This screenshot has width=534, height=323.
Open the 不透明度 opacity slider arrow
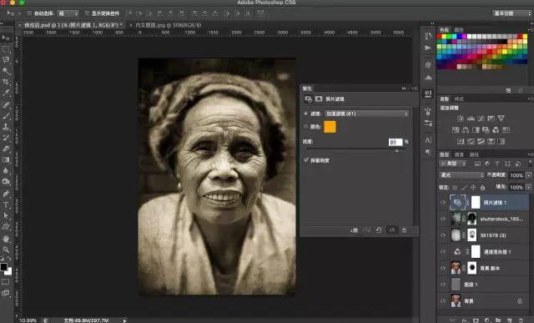528,175
